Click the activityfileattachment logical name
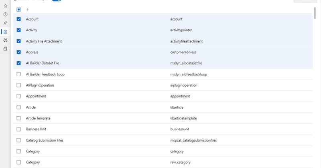The height and width of the screenshot is (168, 321). 187,41
